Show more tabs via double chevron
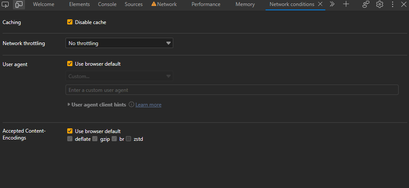 tap(332, 4)
